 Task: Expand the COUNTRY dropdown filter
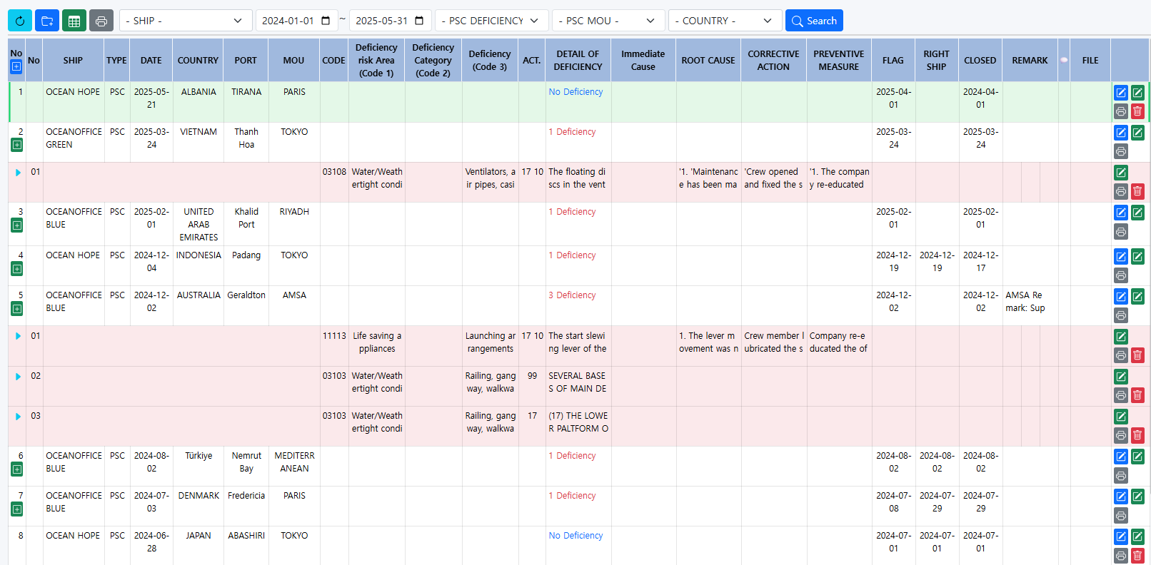click(724, 21)
